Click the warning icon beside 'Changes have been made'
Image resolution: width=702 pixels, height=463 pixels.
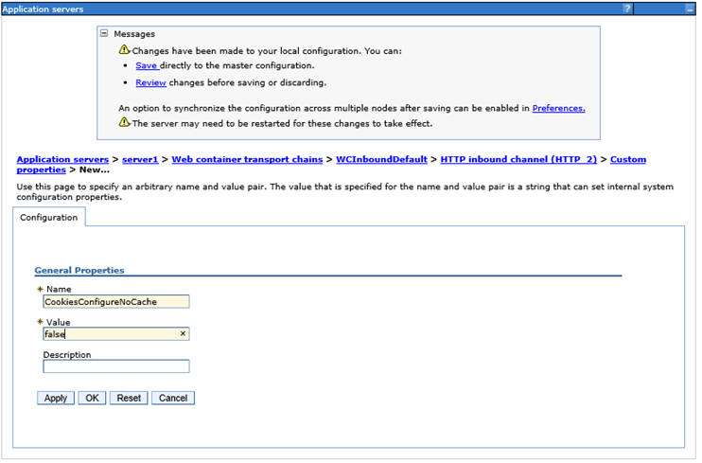[x=125, y=50]
